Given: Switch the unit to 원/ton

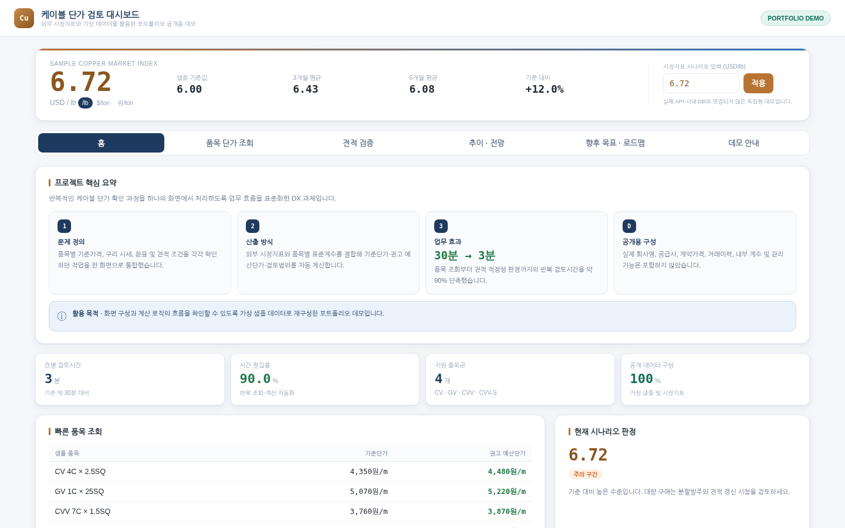Looking at the screenshot, I should [x=126, y=103].
